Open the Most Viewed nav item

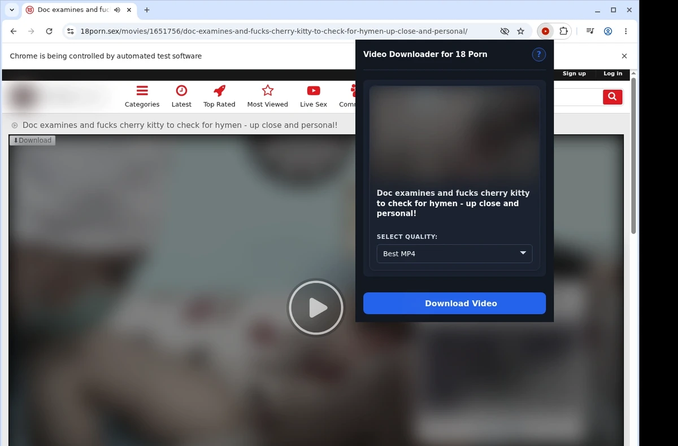[x=267, y=96]
